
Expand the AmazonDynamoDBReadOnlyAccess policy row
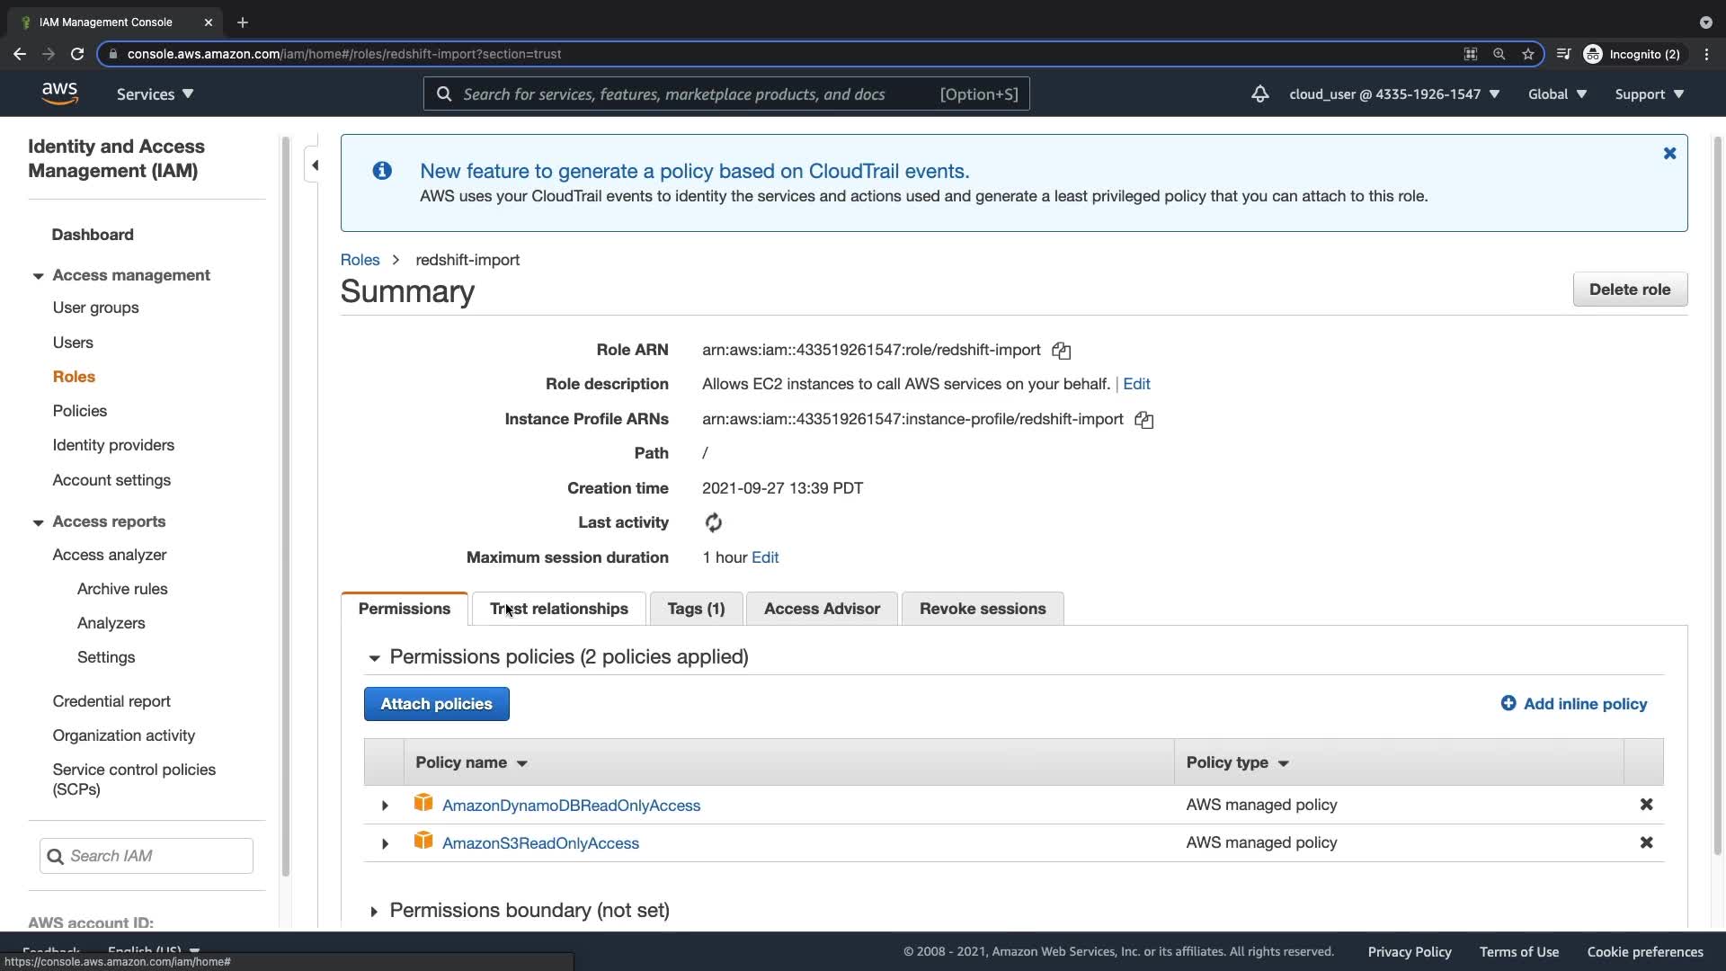click(385, 806)
